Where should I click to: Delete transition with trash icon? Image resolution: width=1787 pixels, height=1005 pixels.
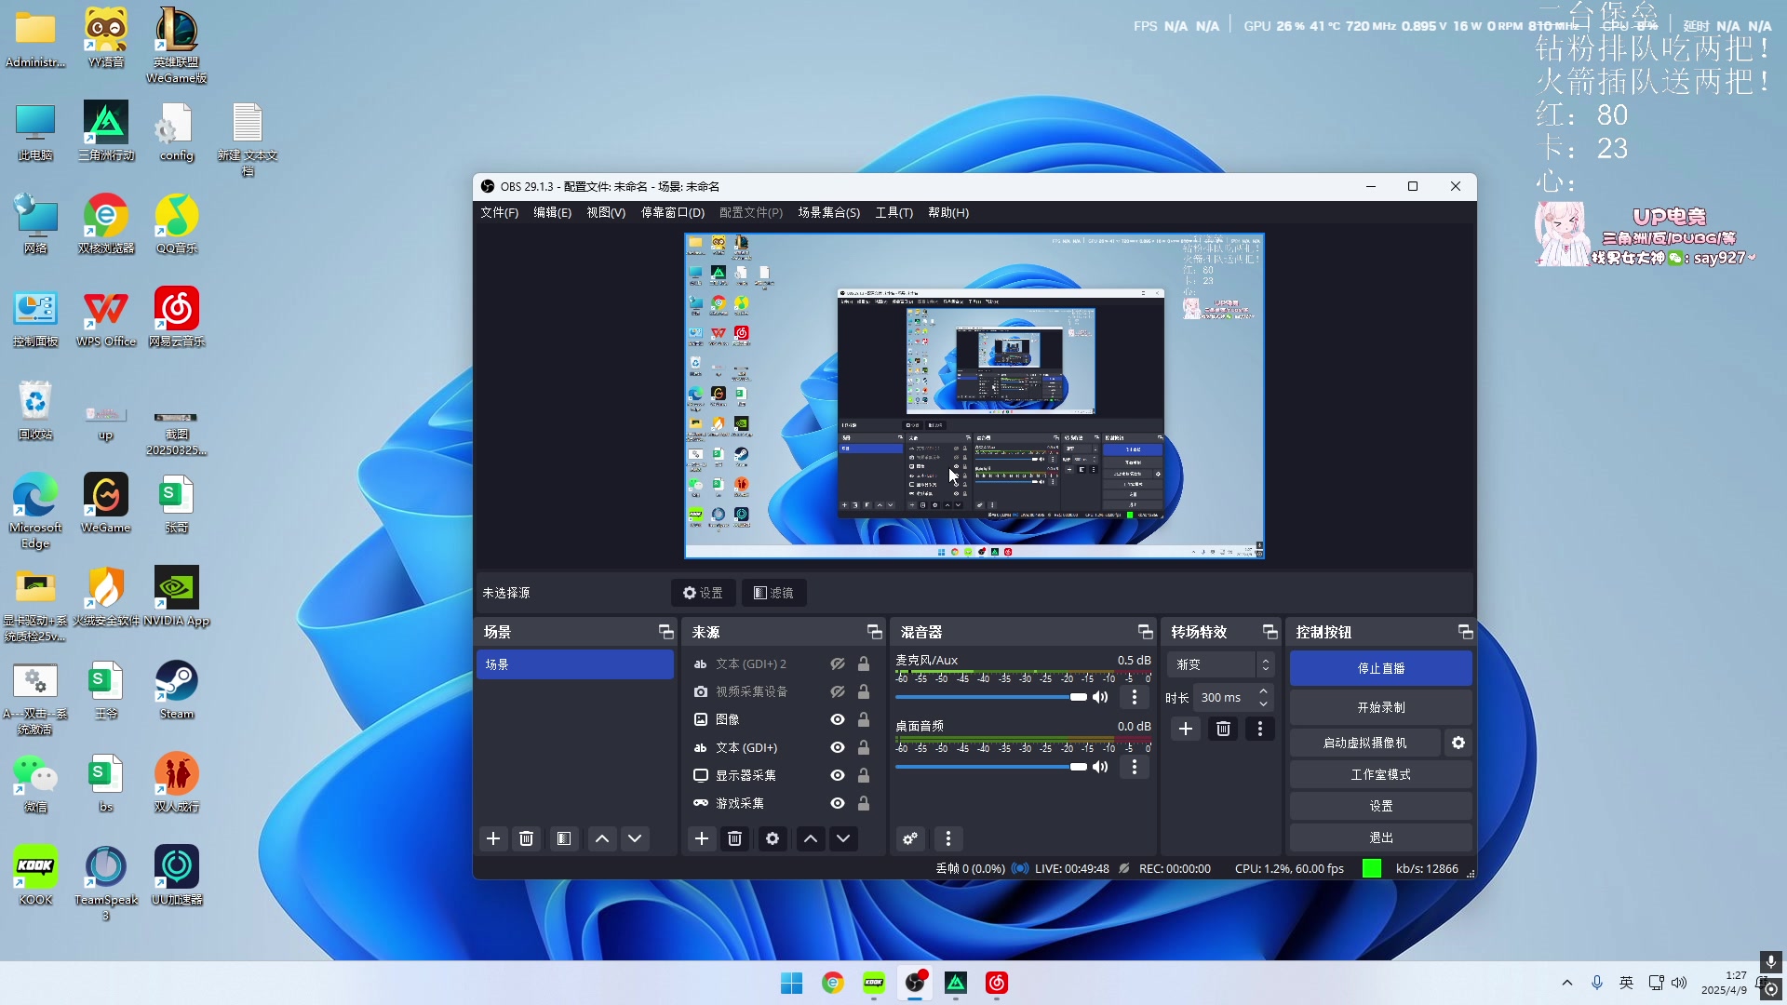tap(1224, 729)
